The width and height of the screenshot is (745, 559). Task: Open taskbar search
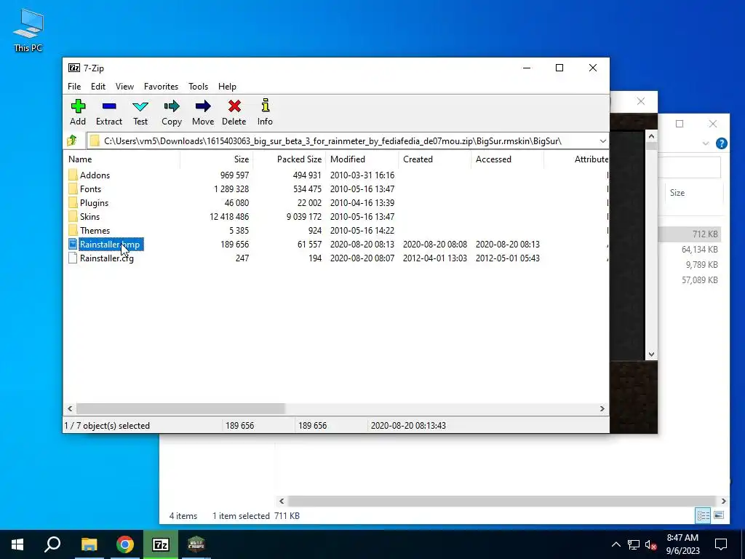52,544
